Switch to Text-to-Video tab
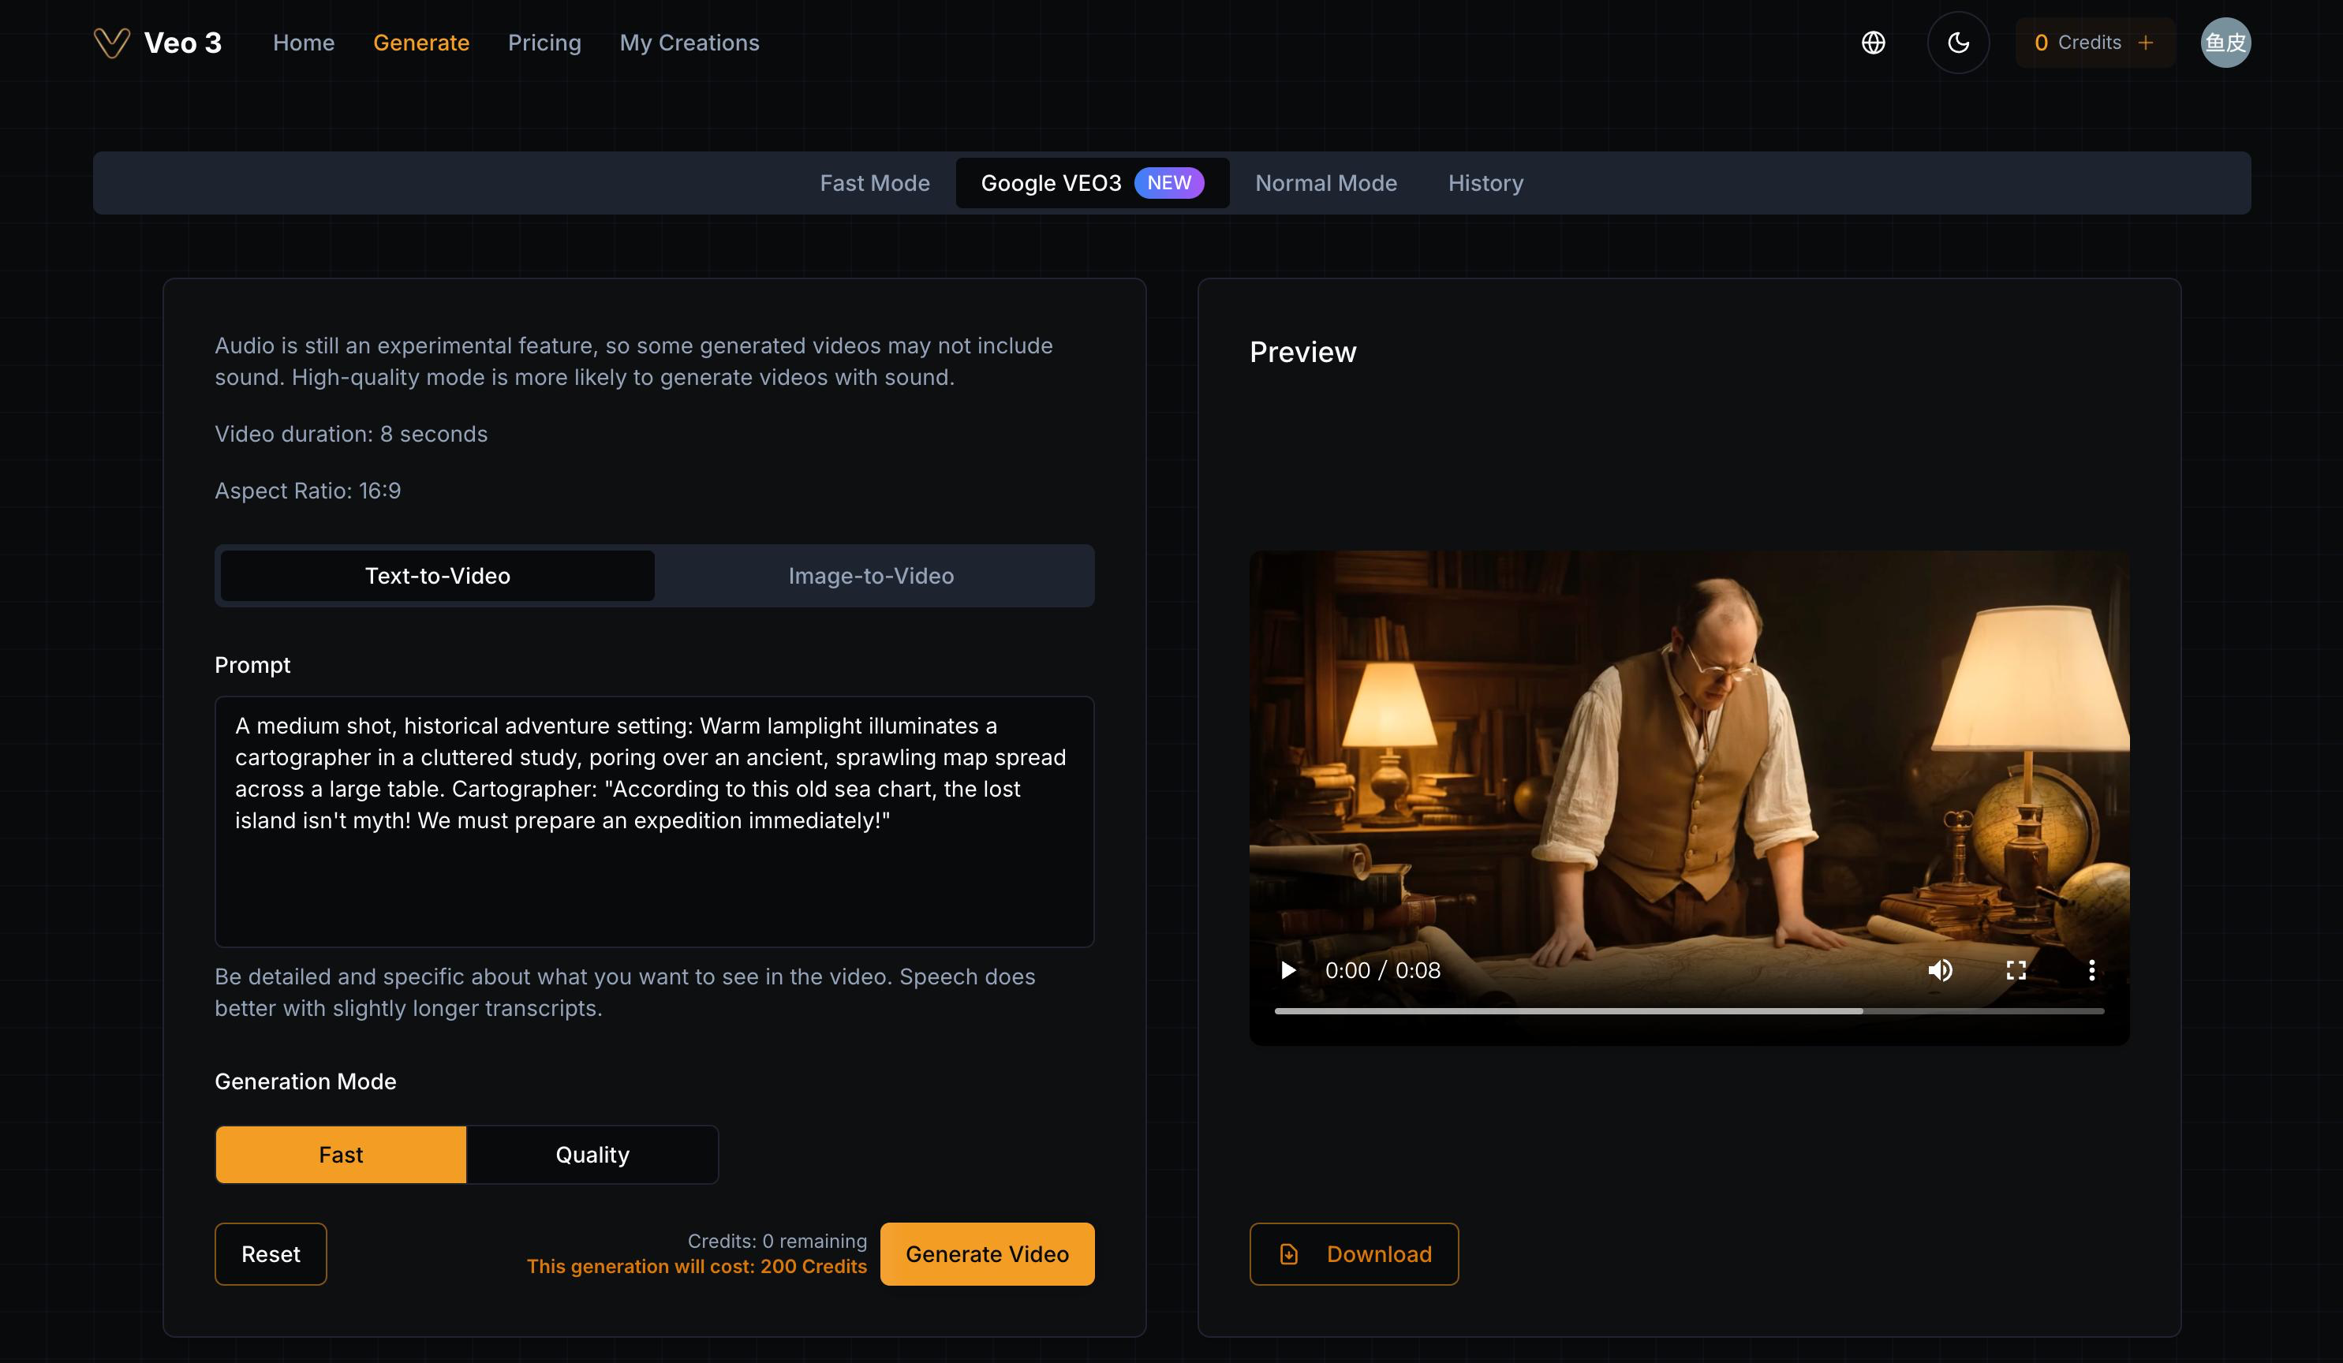The image size is (2343, 1363). 437,576
